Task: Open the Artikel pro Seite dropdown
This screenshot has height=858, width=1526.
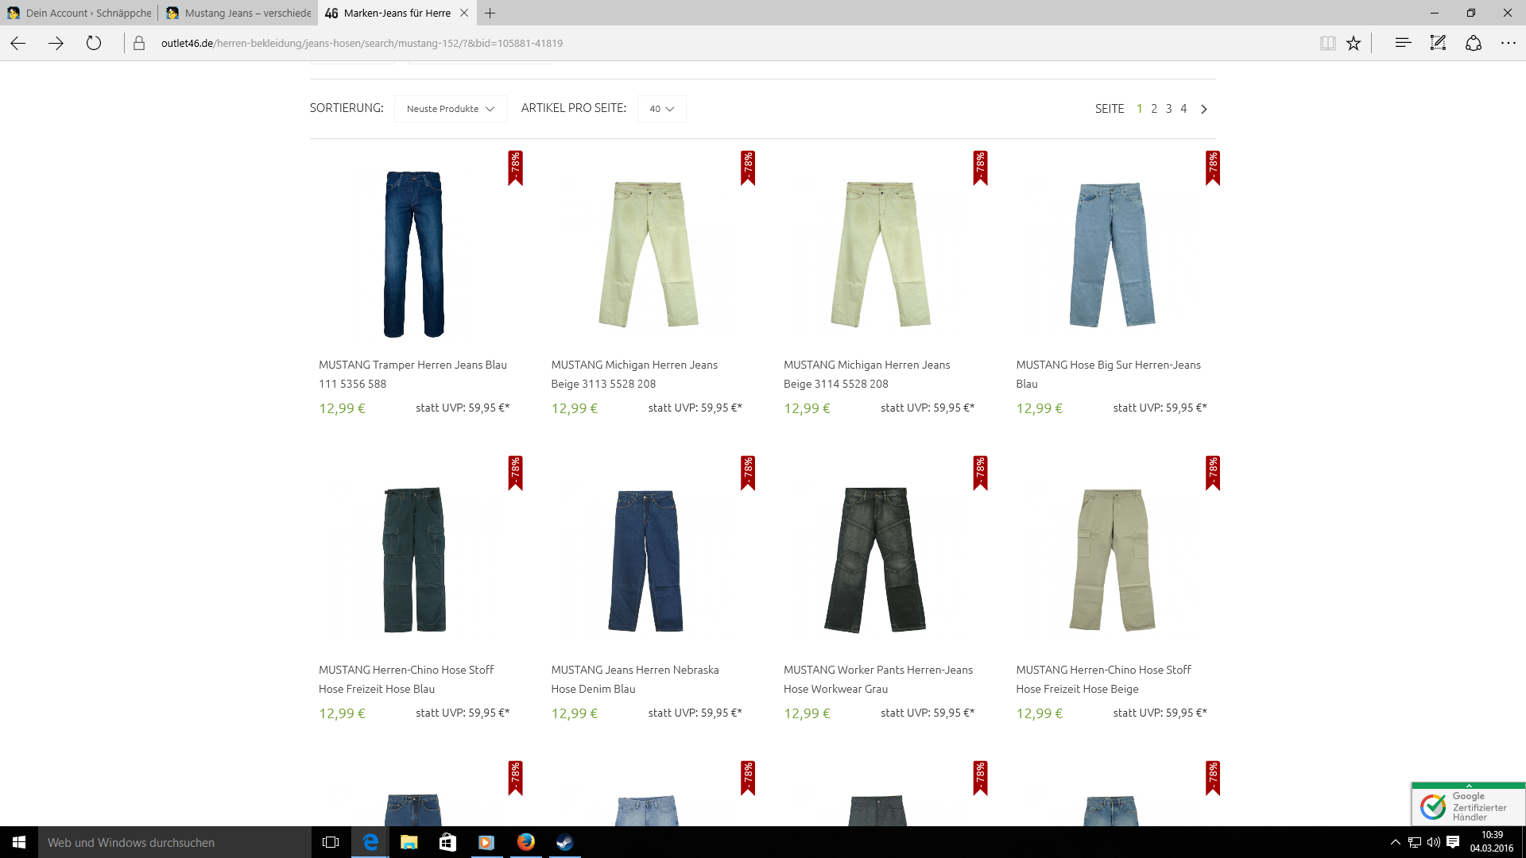Action: point(661,109)
